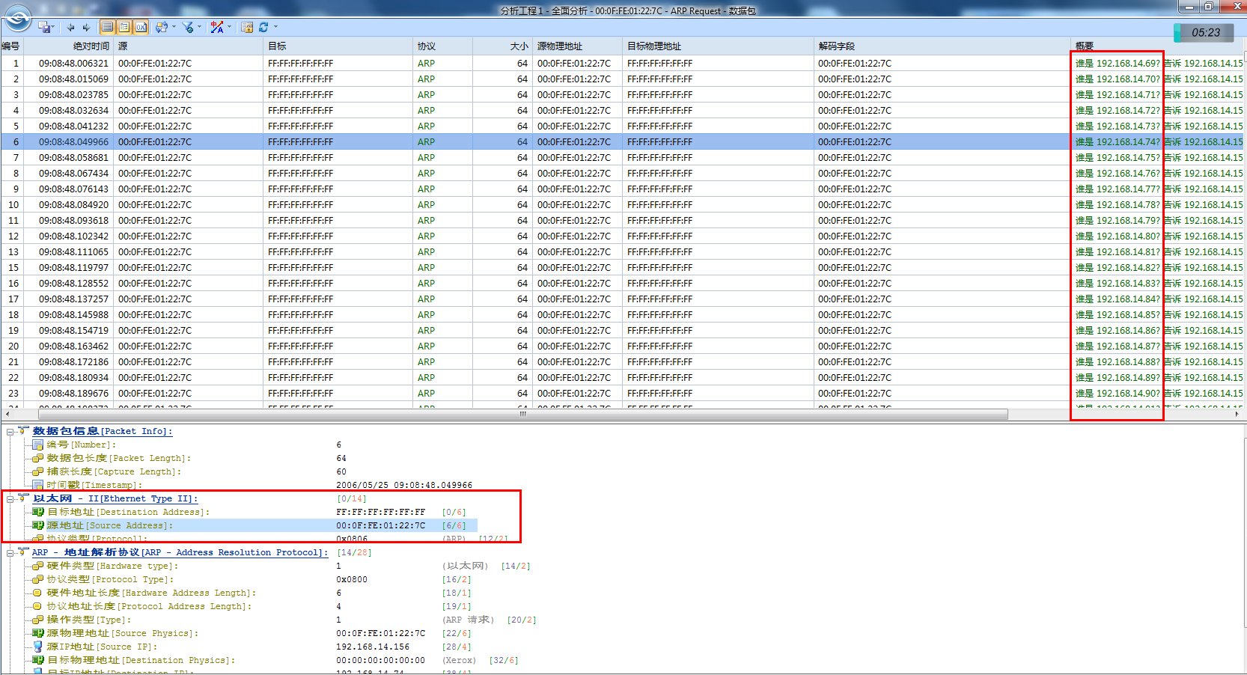Click the horizontal scrollbar of the packet list

pos(522,414)
